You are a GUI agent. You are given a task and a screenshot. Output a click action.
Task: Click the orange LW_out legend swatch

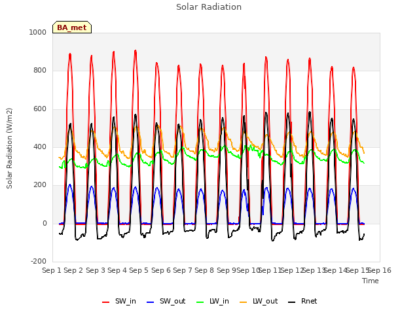tap(244, 302)
